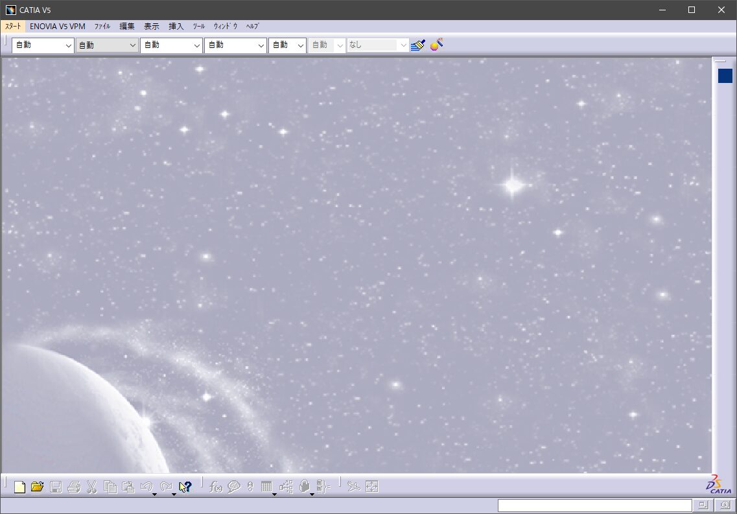Click the Painter icon beside the paintbrush
Viewport: 737px width, 514px height.
437,45
